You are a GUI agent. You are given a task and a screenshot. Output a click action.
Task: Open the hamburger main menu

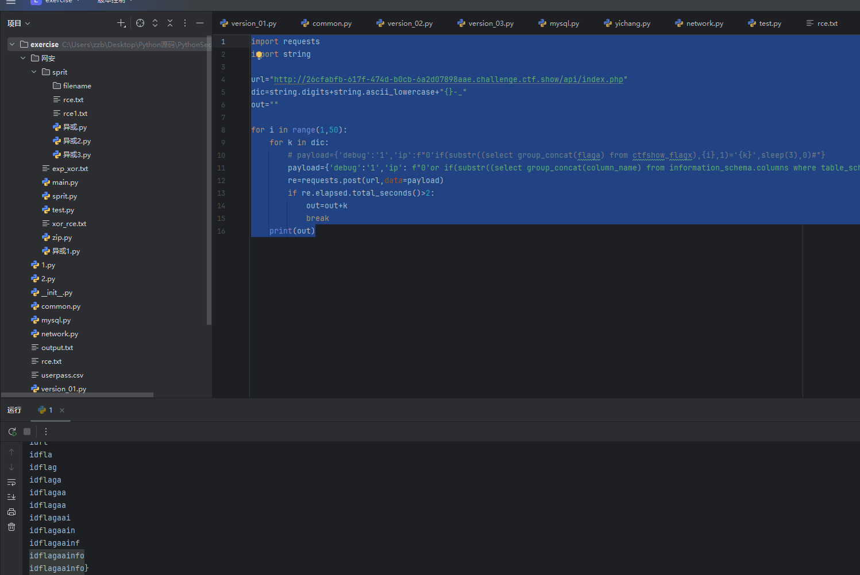[11, 2]
